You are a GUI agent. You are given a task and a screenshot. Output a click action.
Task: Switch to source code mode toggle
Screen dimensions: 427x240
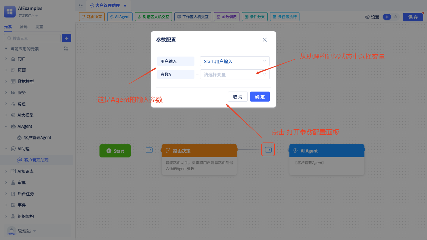(x=395, y=17)
